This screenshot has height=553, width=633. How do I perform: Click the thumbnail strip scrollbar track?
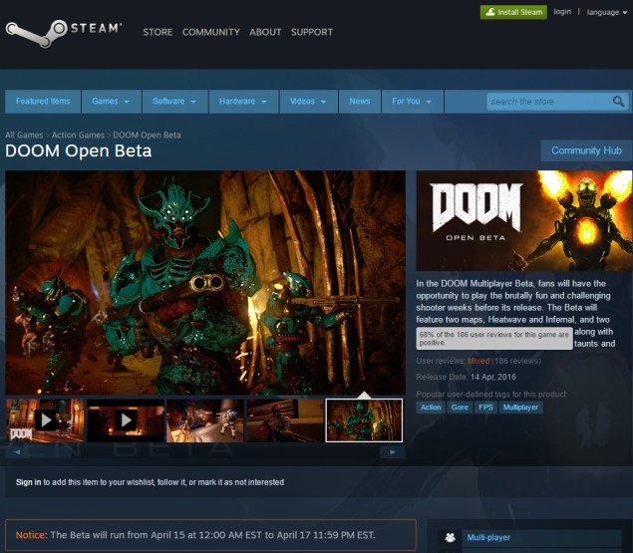(x=204, y=452)
